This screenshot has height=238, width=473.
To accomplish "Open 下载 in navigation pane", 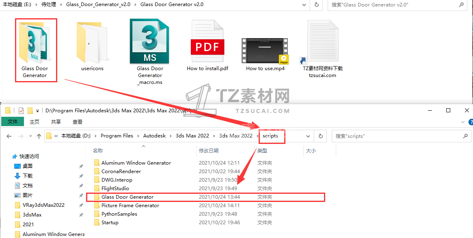I will [x=28, y=176].
